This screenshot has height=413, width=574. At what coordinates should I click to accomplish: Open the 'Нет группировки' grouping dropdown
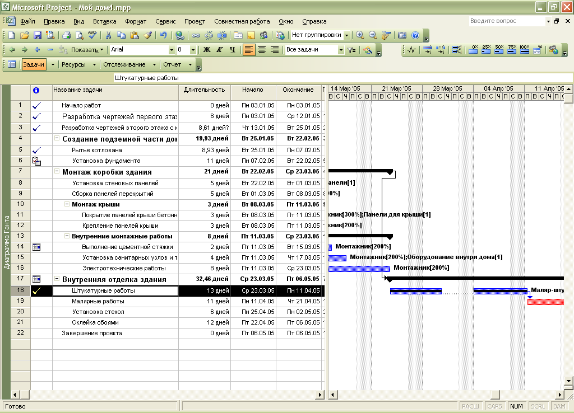[x=346, y=35]
